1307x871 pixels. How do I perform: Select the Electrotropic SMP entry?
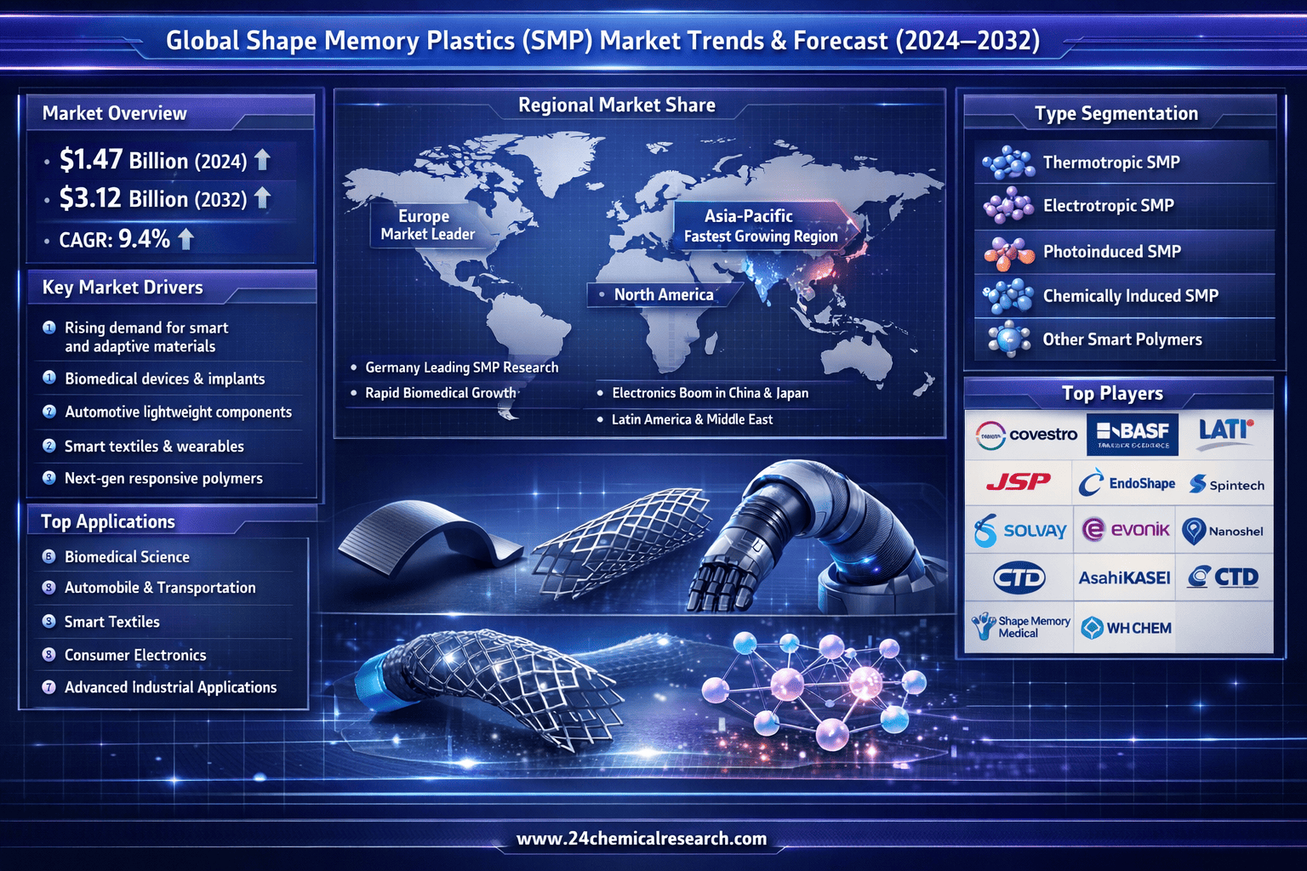point(1108,206)
